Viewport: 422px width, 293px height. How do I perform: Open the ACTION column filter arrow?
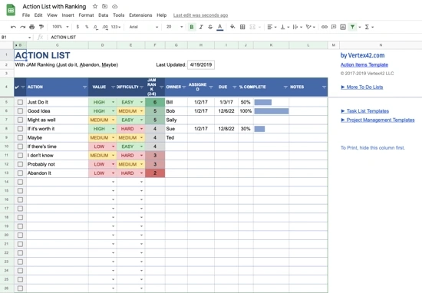[84, 87]
